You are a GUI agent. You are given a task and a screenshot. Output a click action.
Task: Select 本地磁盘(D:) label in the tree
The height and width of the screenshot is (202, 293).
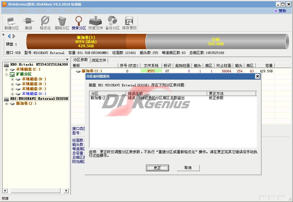[34, 79]
